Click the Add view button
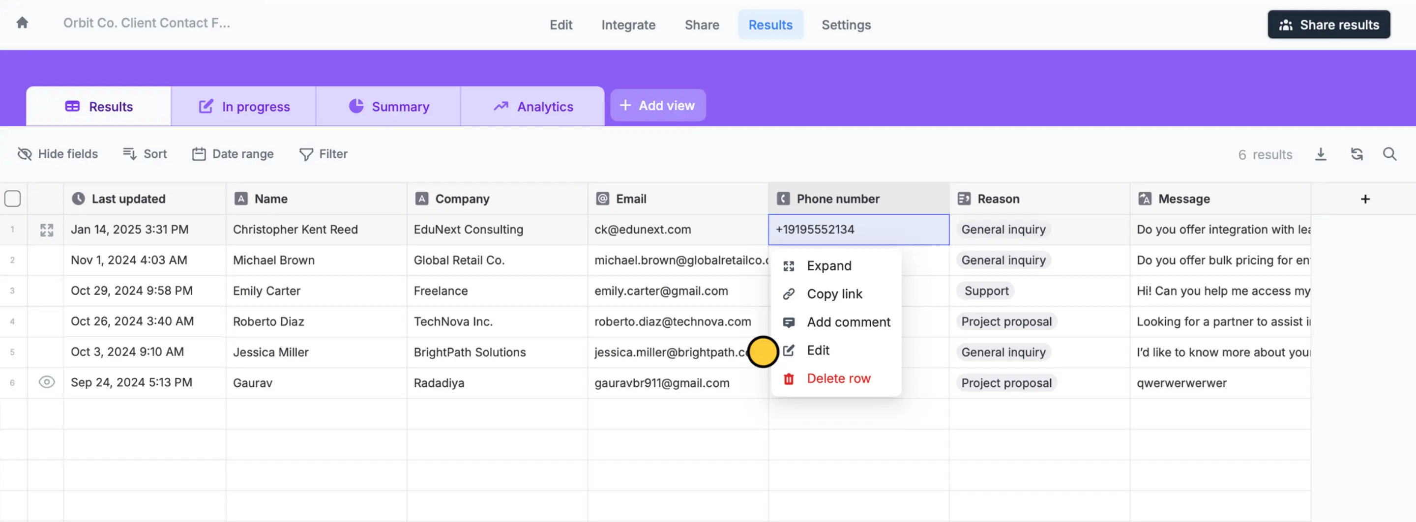The image size is (1416, 522). pos(658,106)
